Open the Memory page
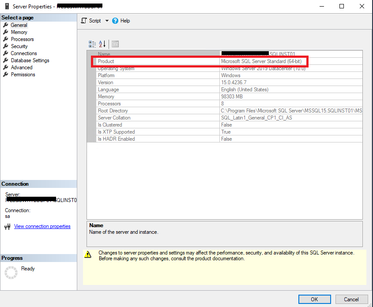The image size is (373, 307). pyautogui.click(x=19, y=32)
